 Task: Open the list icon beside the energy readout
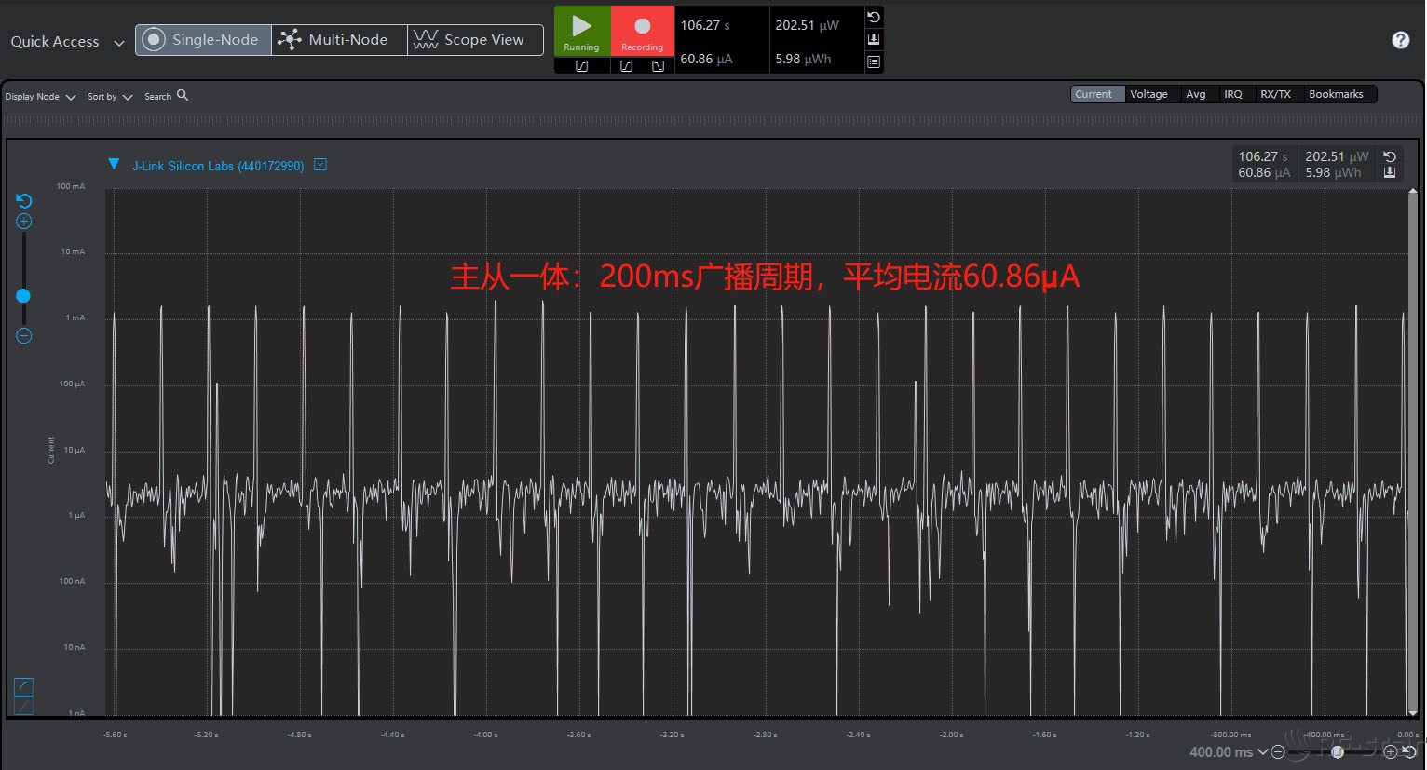pos(874,61)
